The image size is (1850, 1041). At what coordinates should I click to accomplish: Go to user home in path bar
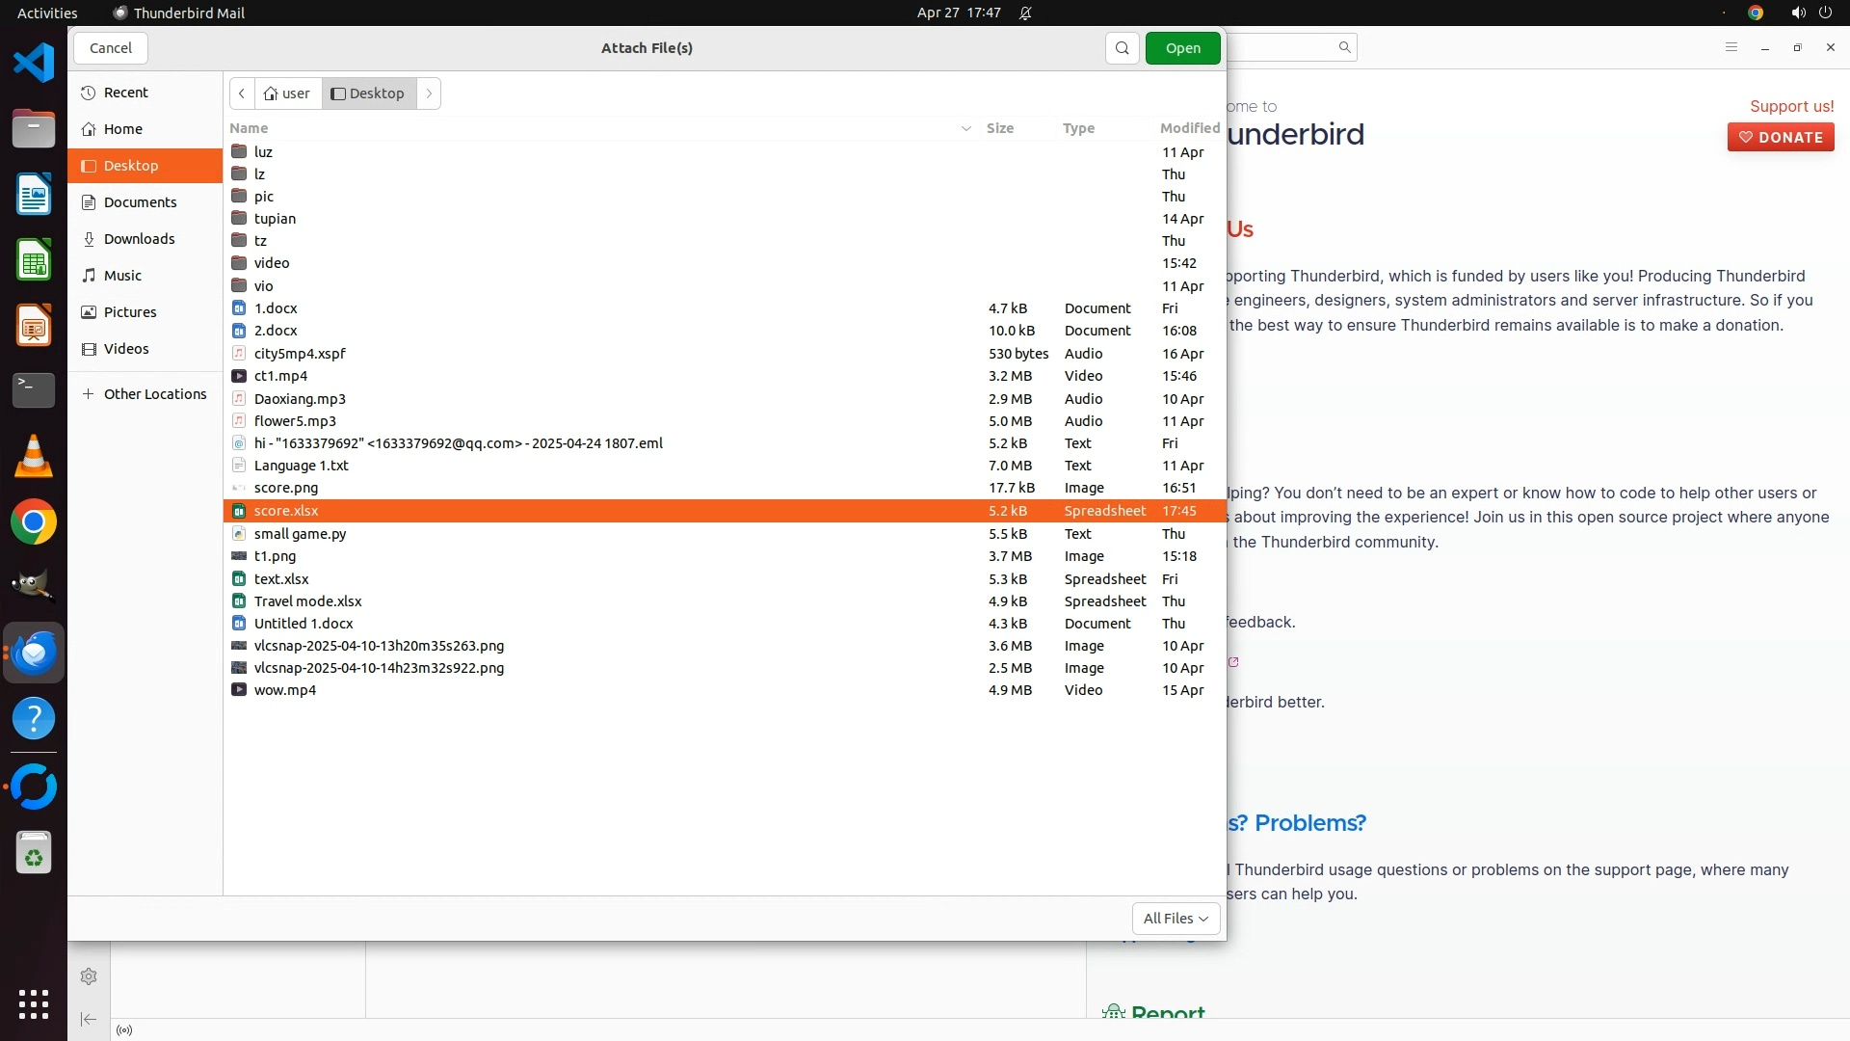pyautogui.click(x=287, y=93)
